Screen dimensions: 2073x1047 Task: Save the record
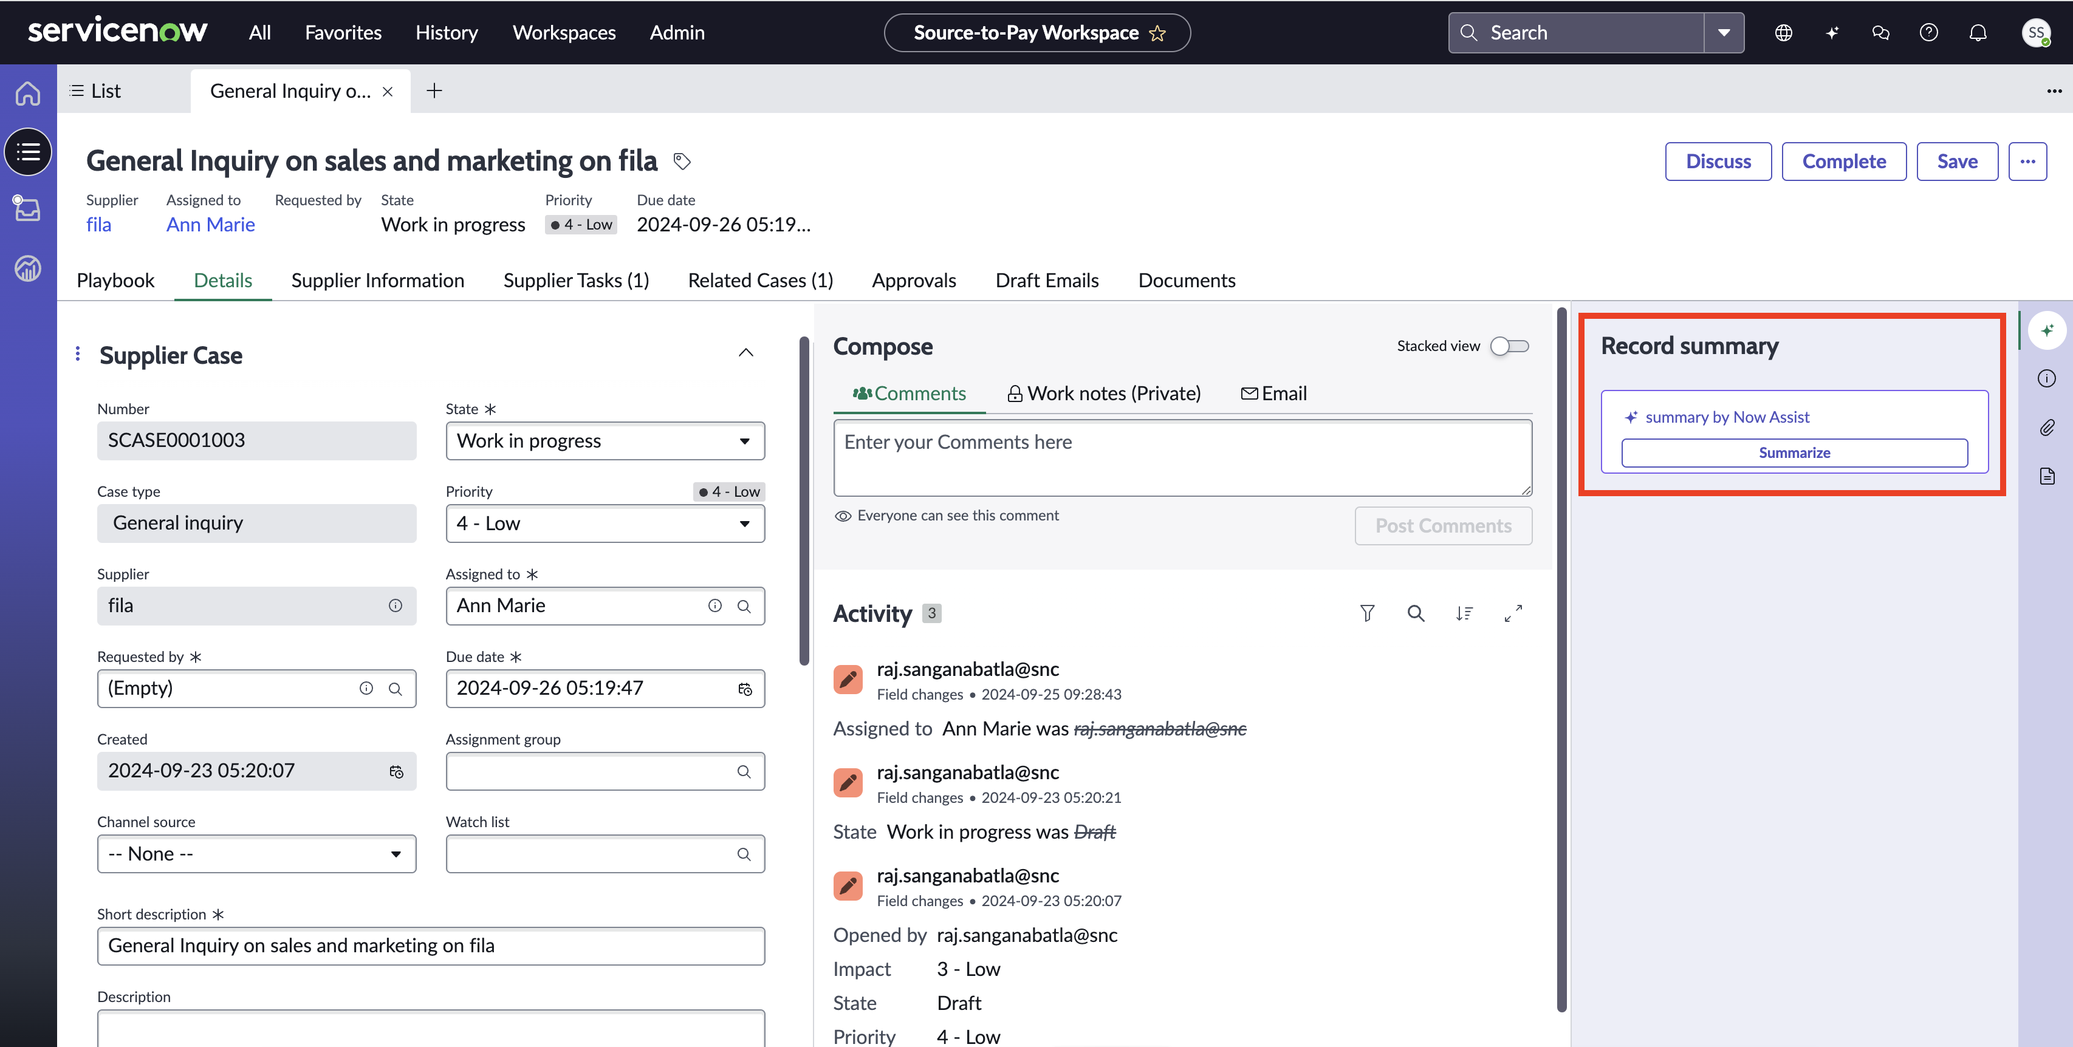click(1957, 162)
